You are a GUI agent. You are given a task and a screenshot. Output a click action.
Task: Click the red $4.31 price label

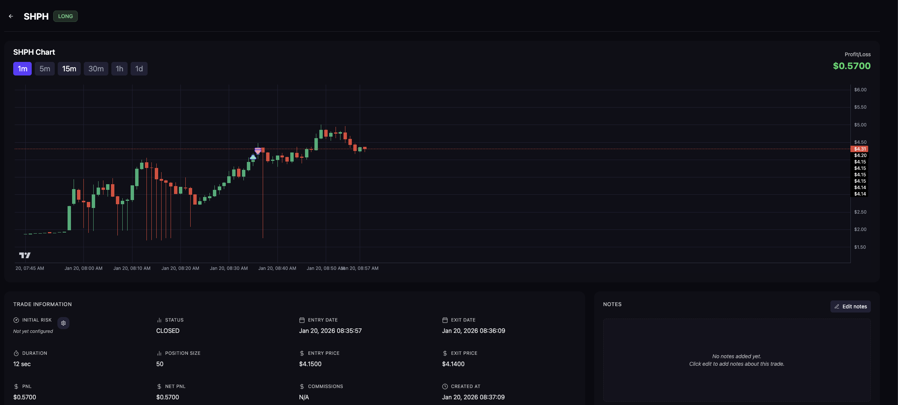click(859, 149)
